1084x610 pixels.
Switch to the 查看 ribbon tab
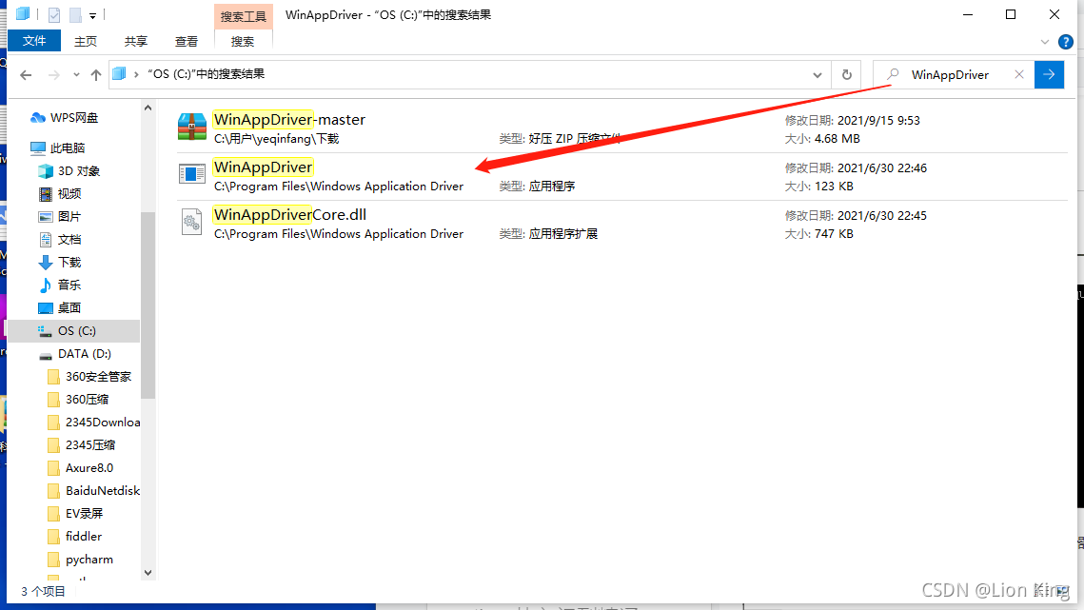[186, 42]
